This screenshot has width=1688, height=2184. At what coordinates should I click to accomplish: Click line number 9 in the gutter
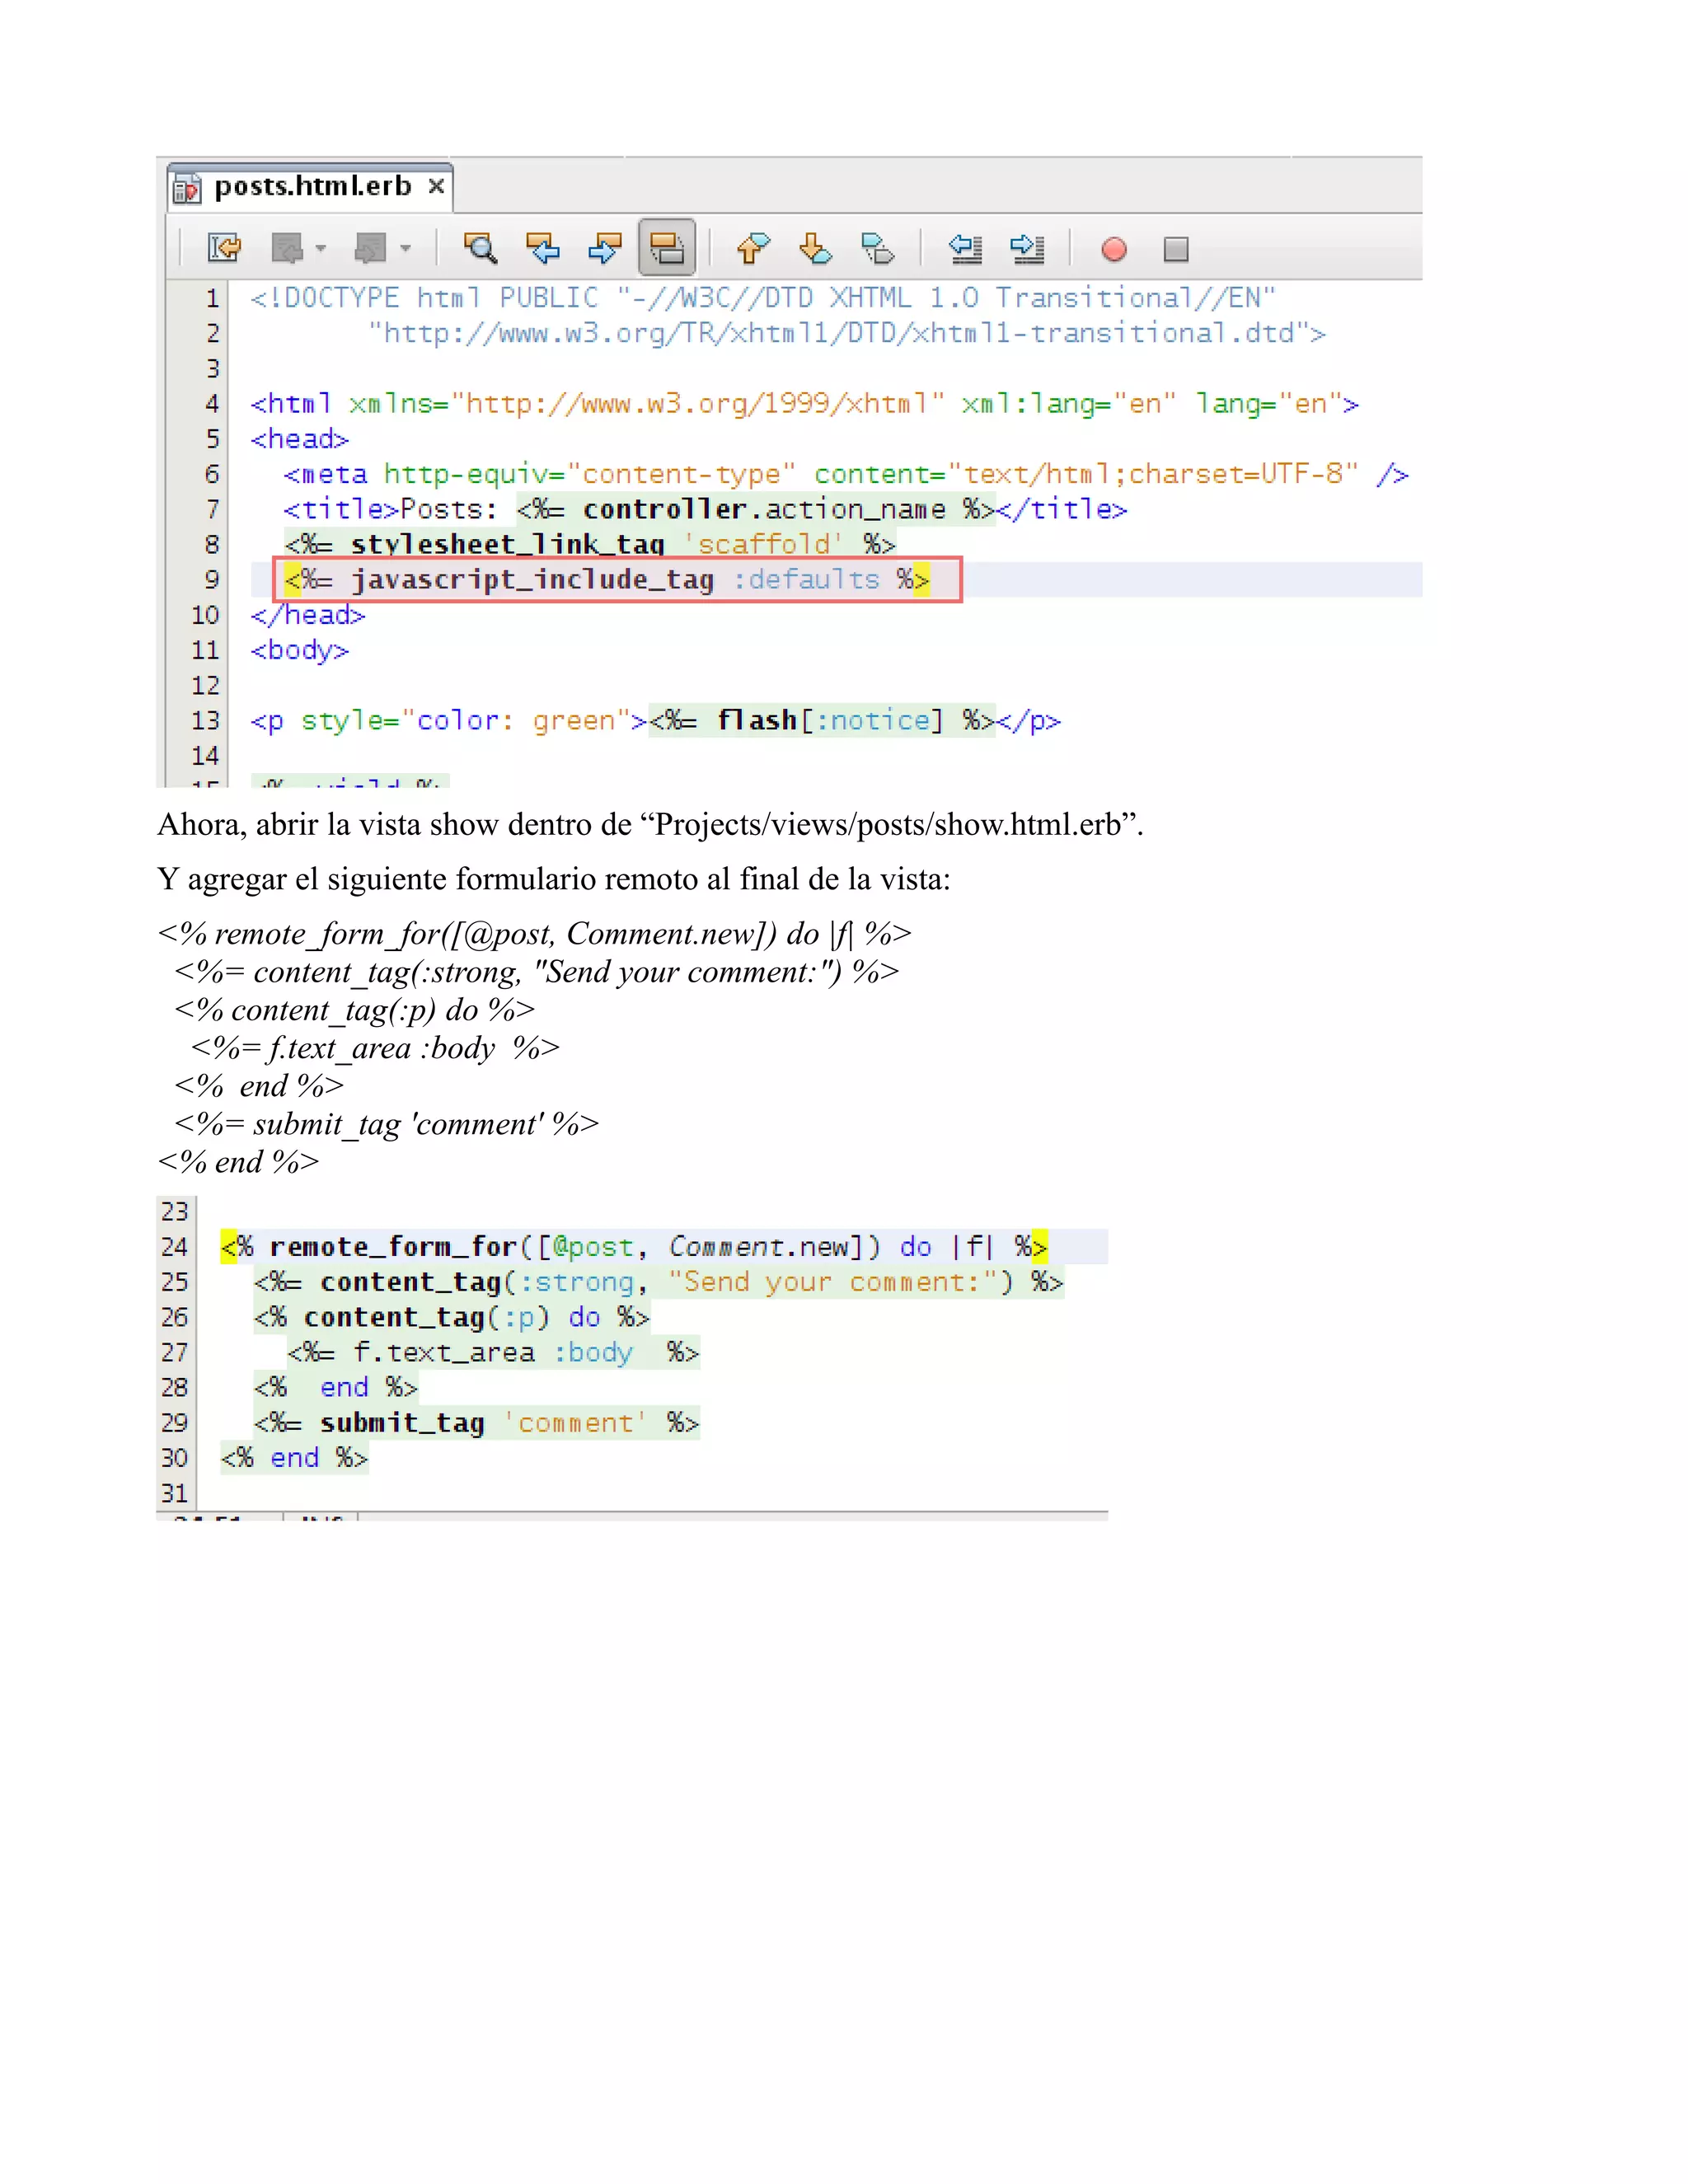[212, 580]
